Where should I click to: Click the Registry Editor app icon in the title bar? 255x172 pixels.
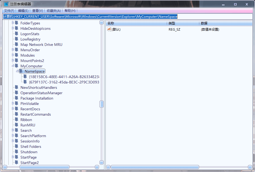pyautogui.click(x=6, y=4)
